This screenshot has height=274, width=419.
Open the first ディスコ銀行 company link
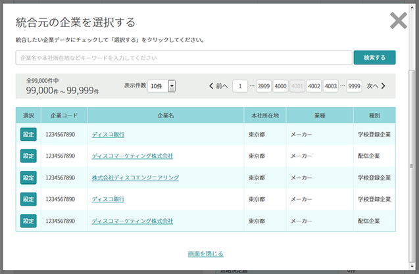[108, 135]
